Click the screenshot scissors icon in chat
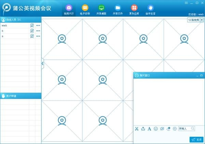 [x=137, y=129]
